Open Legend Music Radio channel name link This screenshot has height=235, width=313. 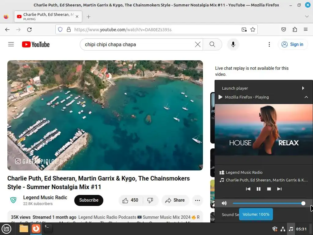pyautogui.click(x=45, y=197)
